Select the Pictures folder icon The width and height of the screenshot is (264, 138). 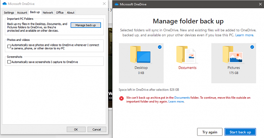(x=233, y=55)
